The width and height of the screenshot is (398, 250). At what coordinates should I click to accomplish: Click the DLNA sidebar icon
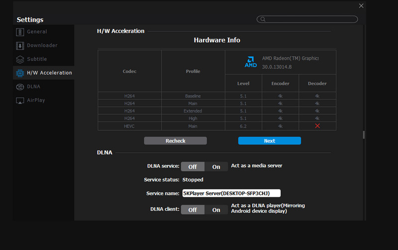[x=20, y=86]
